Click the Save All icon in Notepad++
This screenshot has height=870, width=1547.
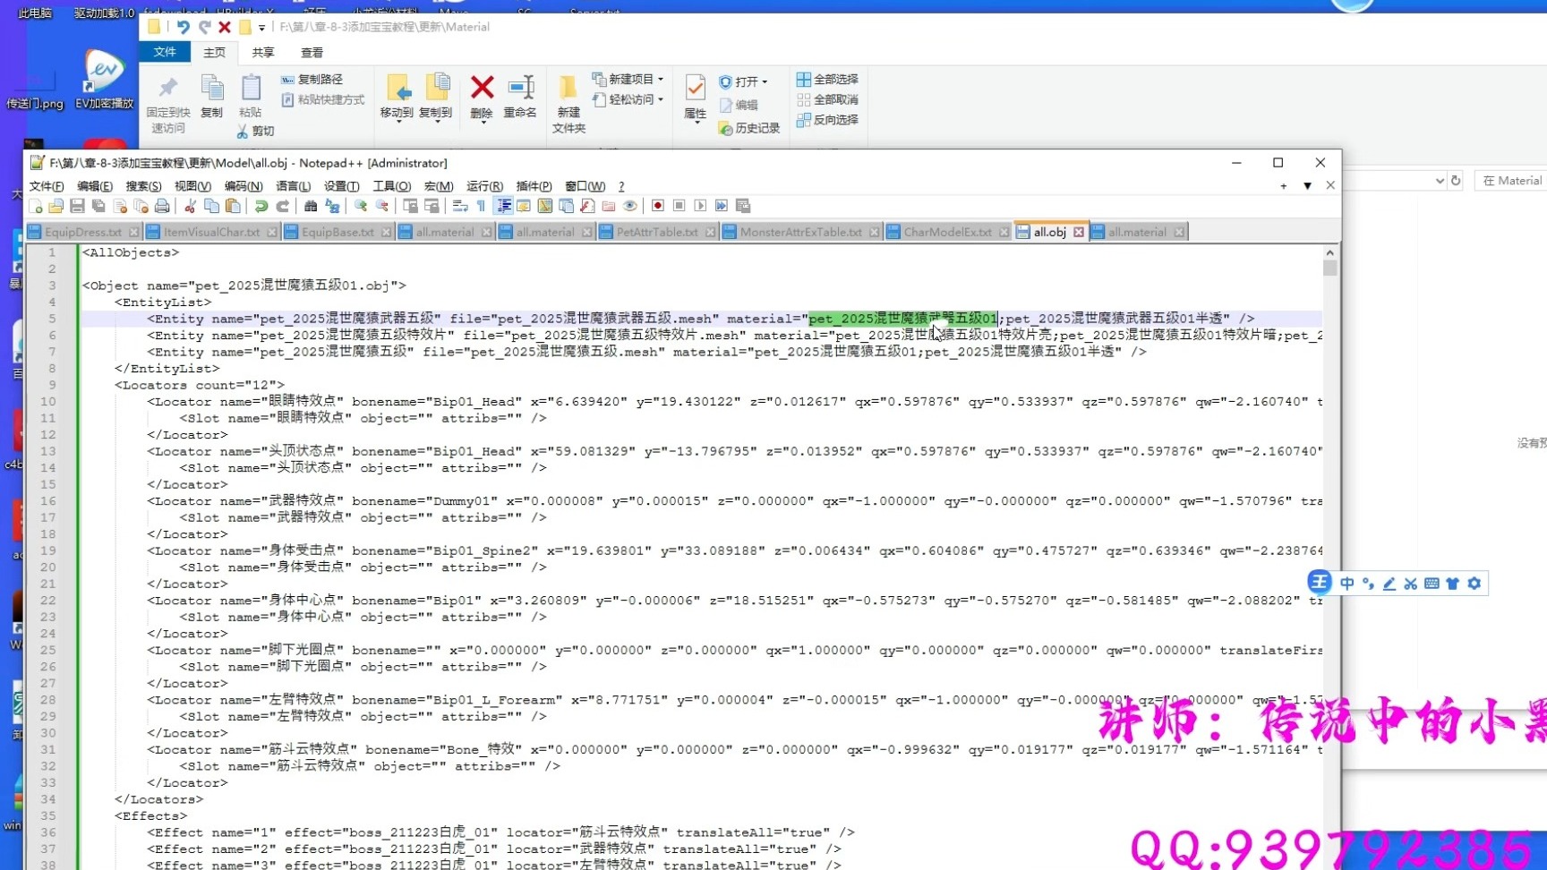(x=98, y=206)
